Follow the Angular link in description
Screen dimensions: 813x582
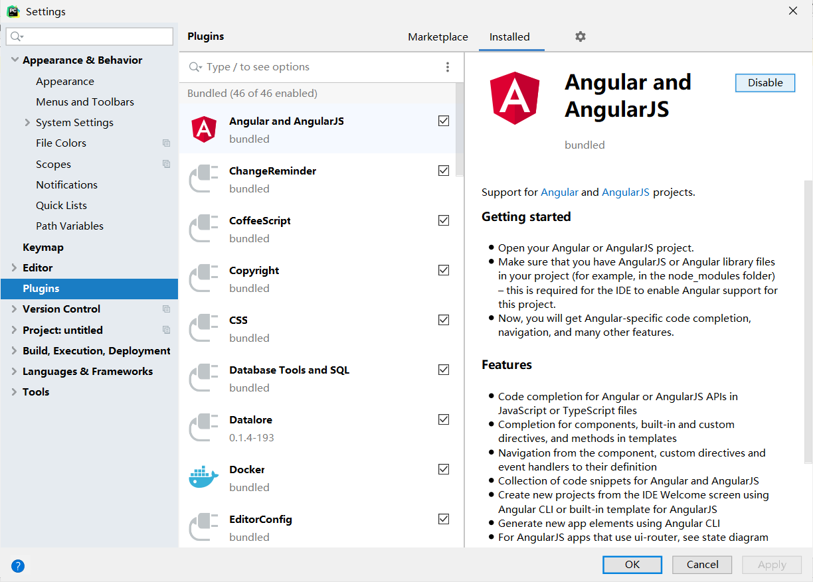click(x=559, y=192)
